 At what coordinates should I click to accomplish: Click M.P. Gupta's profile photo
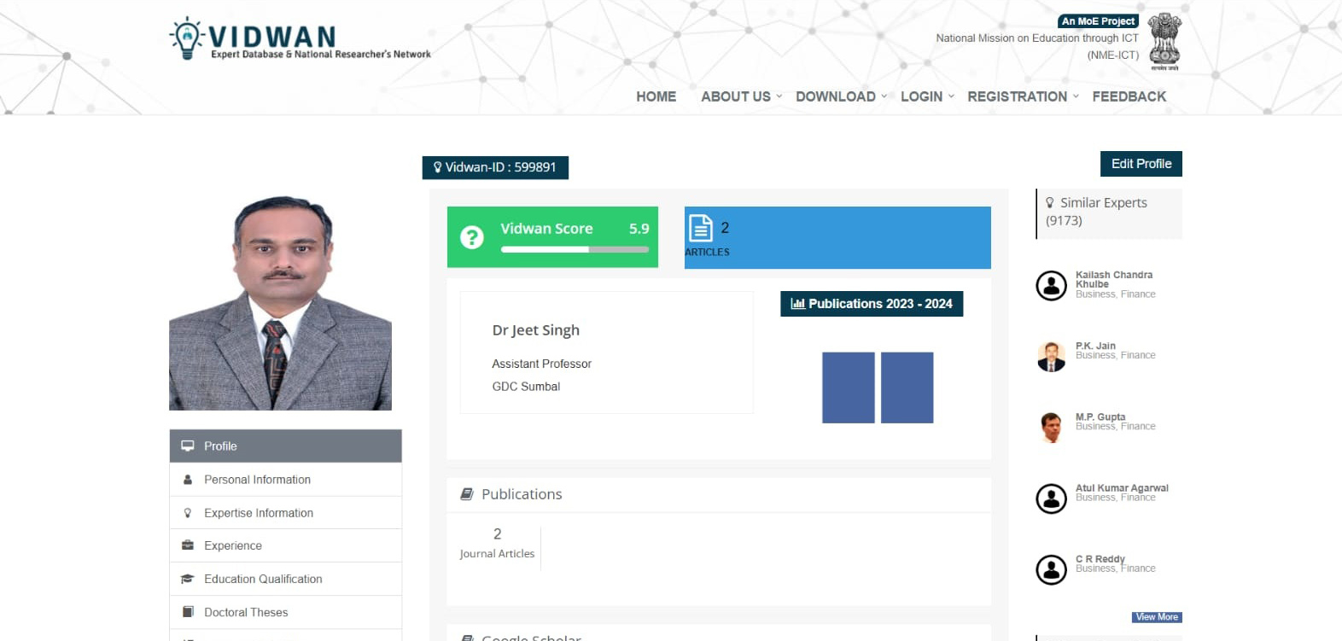coord(1051,427)
